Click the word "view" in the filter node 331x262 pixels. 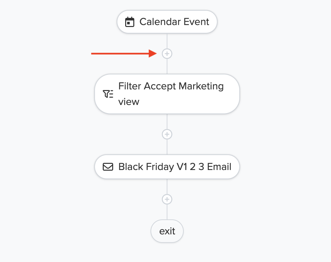(129, 102)
